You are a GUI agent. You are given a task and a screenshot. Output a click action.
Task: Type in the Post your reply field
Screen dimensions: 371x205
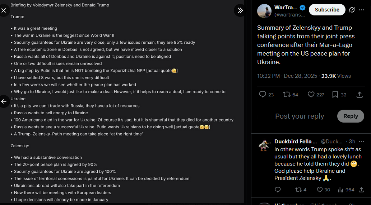coord(300,116)
